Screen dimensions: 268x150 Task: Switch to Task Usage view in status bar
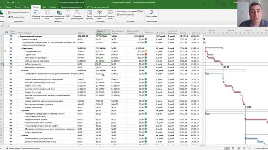233,148
